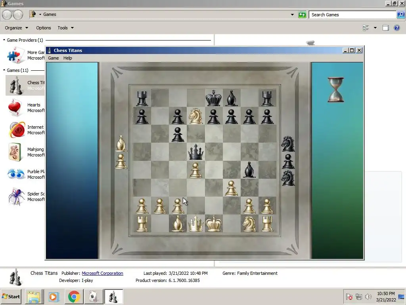Click the black pawn on a7
The width and height of the screenshot is (406, 305).
pos(142,116)
